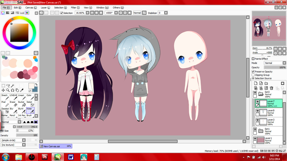
Task: Open the Canvas menu
Action: click(x=31, y=8)
